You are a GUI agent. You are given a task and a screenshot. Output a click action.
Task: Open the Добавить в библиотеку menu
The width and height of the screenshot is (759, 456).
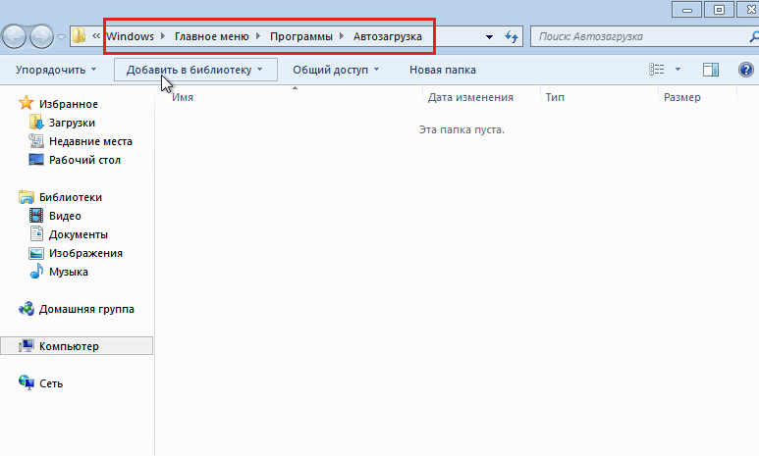195,70
